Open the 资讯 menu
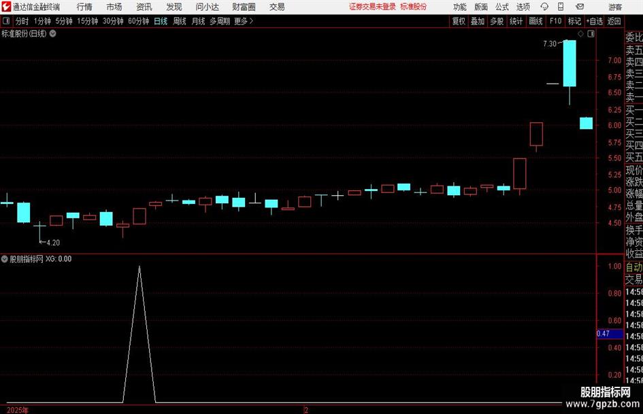 144,7
